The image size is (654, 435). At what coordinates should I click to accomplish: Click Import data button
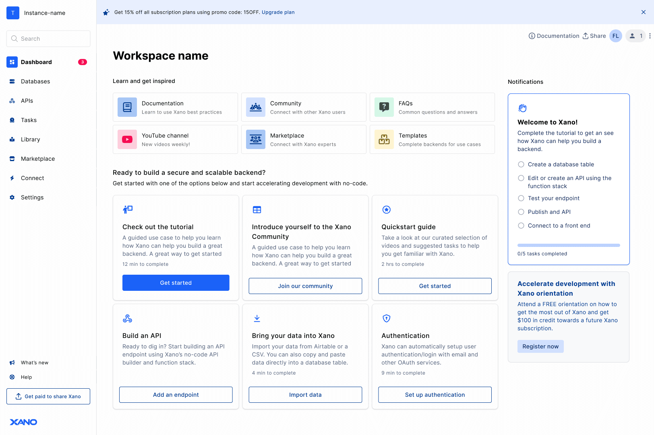tap(305, 395)
